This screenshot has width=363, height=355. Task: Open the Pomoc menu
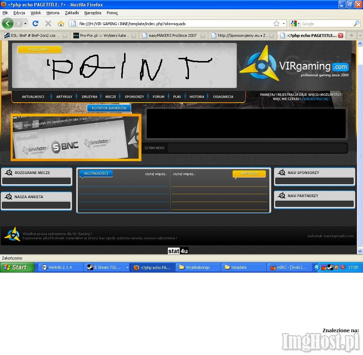coord(112,13)
